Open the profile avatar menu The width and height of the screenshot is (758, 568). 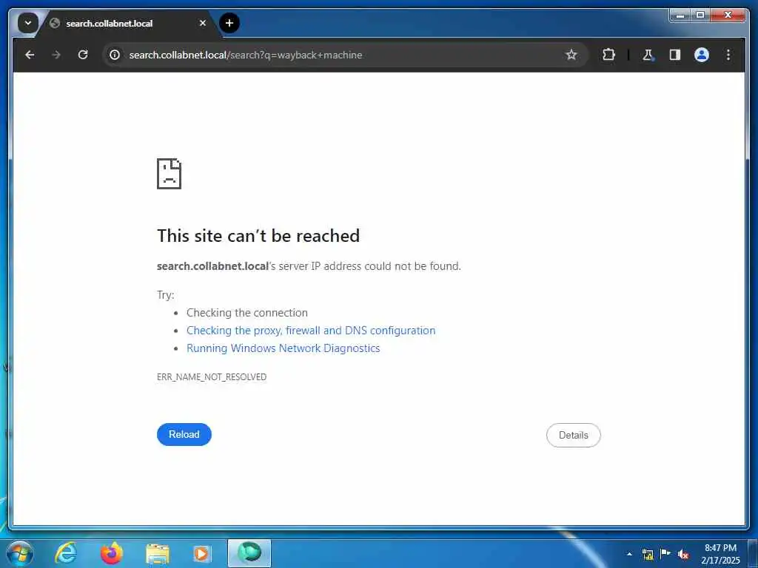tap(702, 55)
